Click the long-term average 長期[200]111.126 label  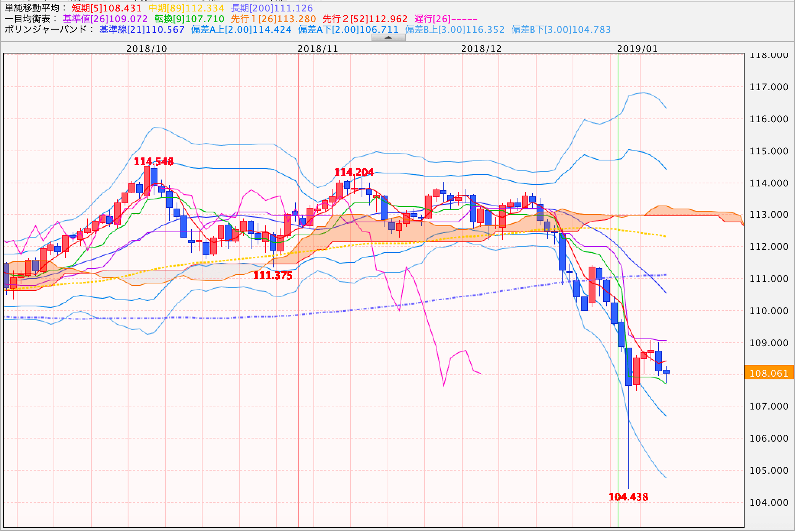click(x=272, y=8)
